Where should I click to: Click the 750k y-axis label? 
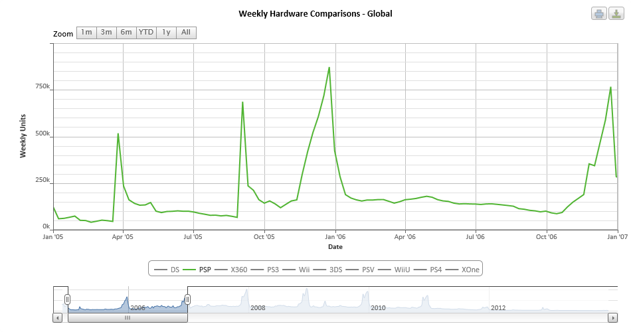click(43, 86)
